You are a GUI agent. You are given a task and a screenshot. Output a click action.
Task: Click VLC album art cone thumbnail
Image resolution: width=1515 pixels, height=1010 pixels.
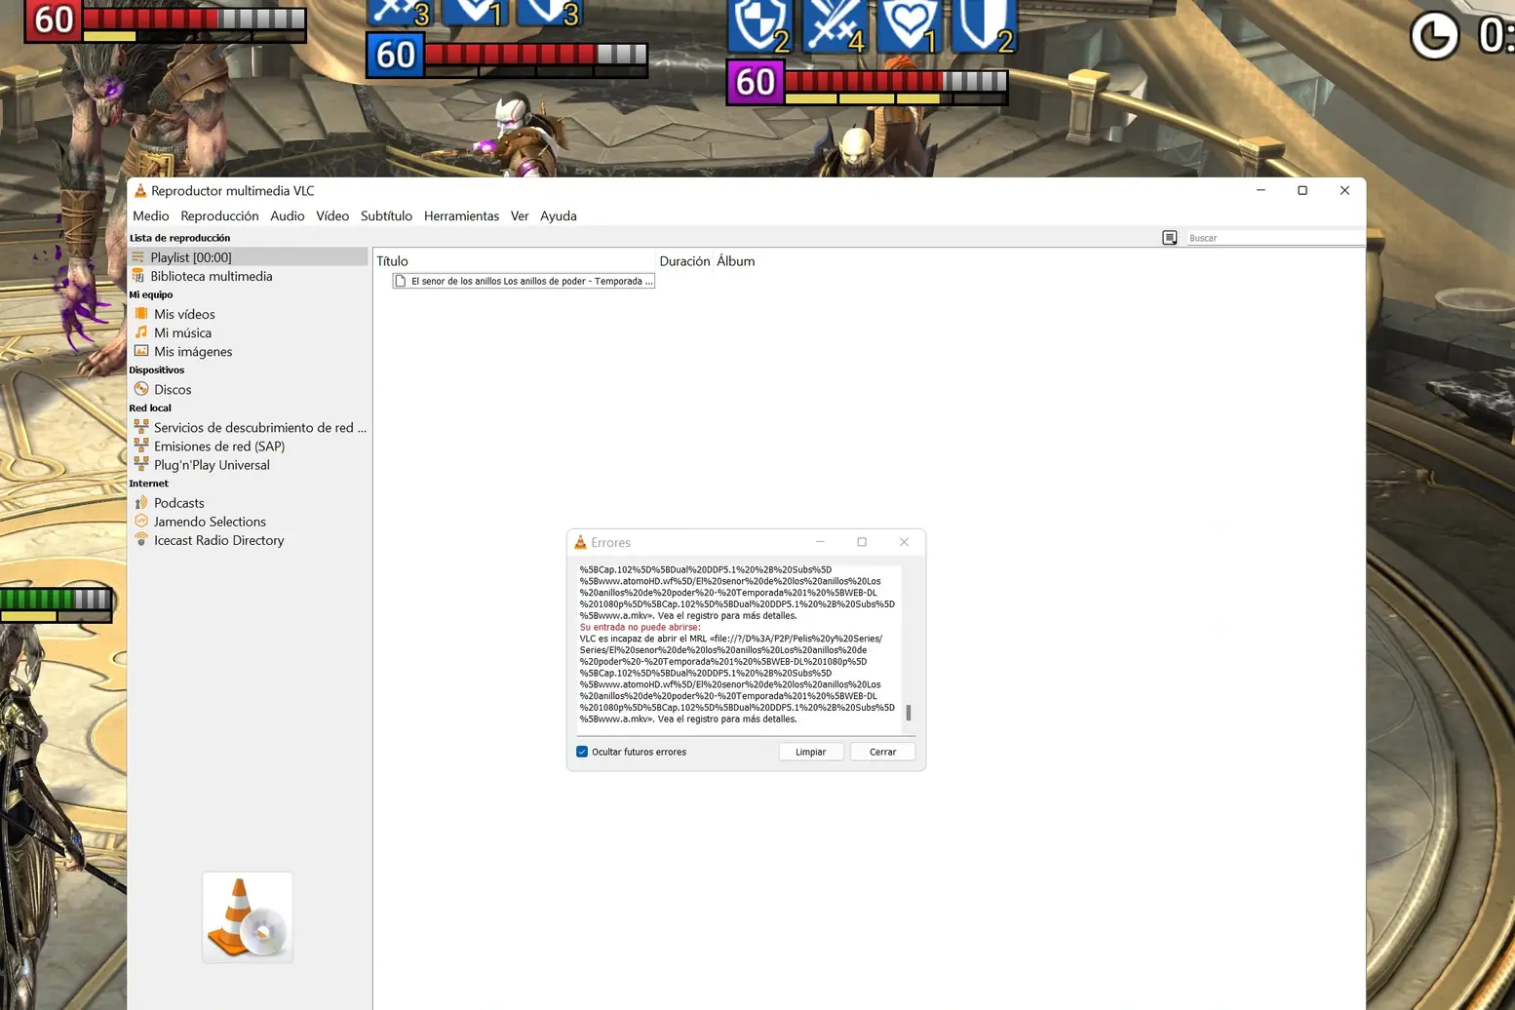248,917
